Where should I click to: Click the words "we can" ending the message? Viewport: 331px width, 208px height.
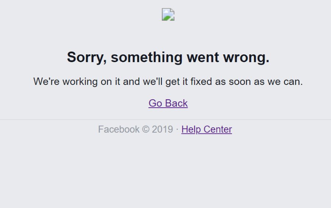pyautogui.click(x=285, y=82)
